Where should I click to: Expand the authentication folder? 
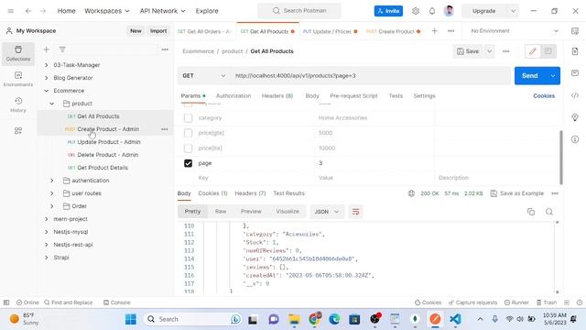pyautogui.click(x=52, y=181)
